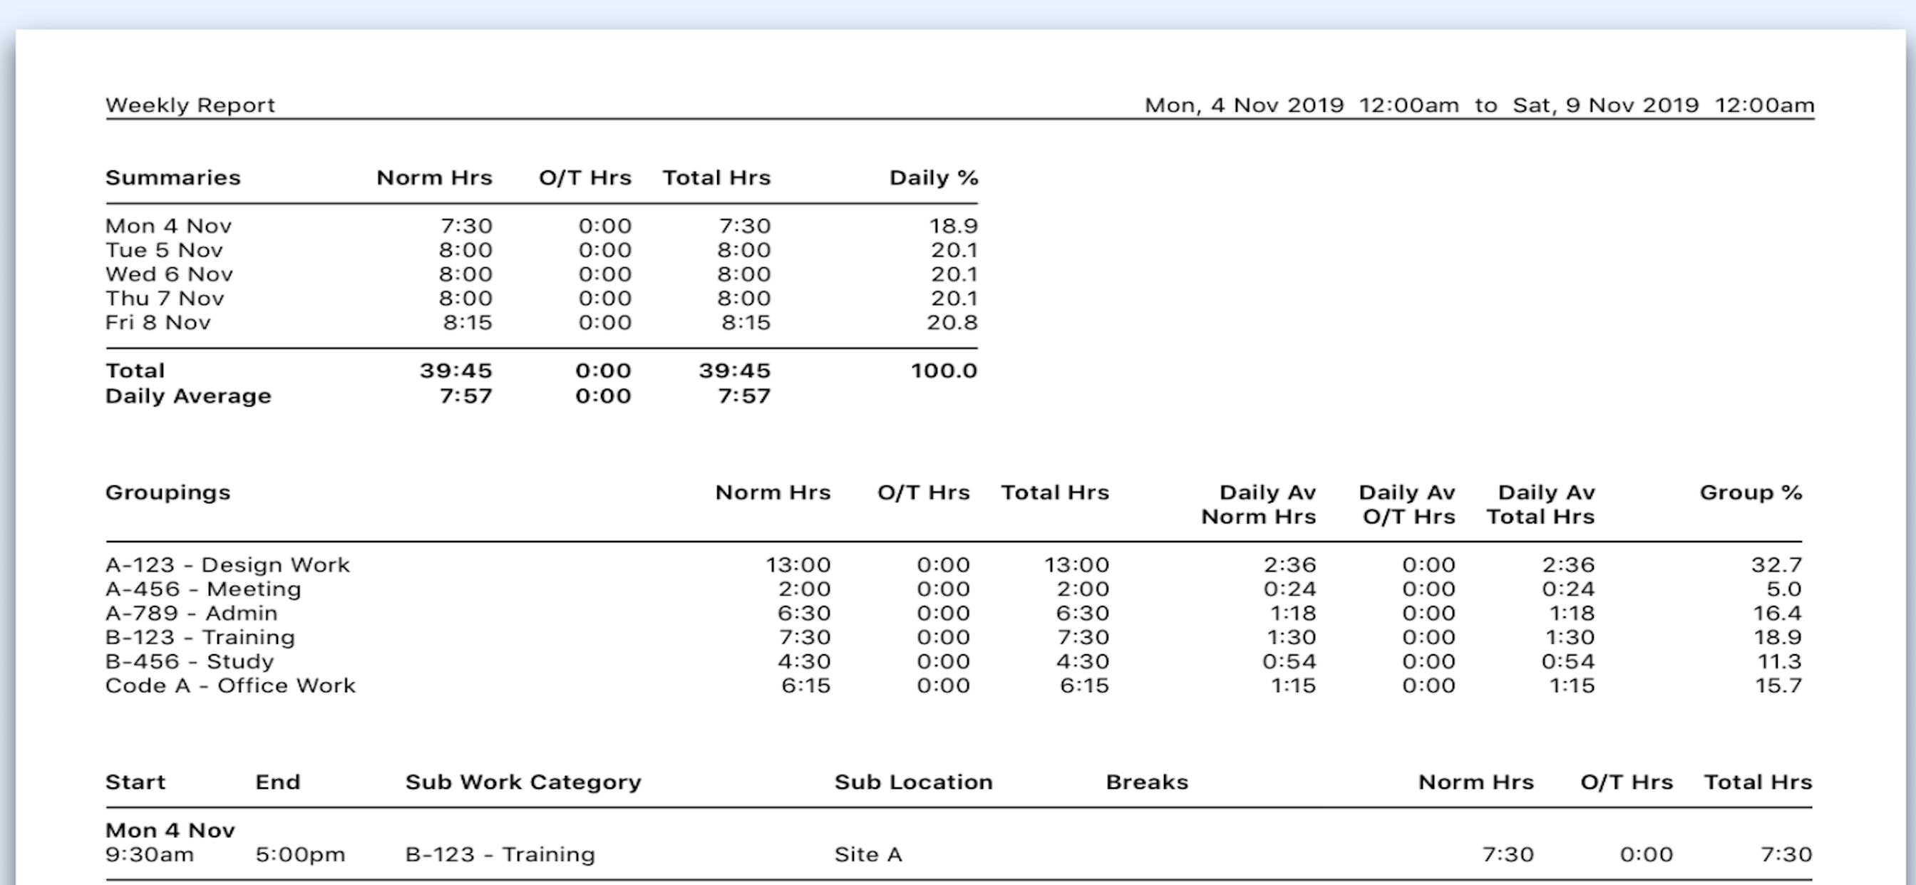Click the 100.0 daily percent total
The width and height of the screenshot is (1916, 885).
pos(943,371)
